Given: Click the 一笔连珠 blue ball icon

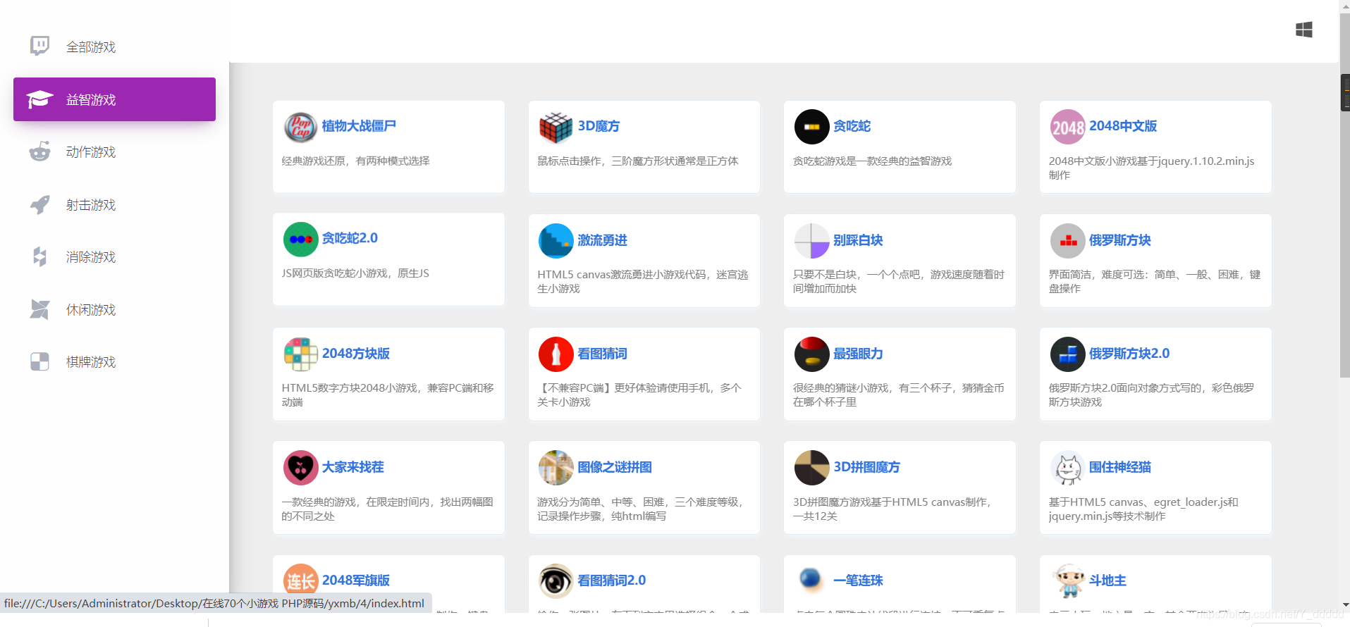Looking at the screenshot, I should [812, 581].
